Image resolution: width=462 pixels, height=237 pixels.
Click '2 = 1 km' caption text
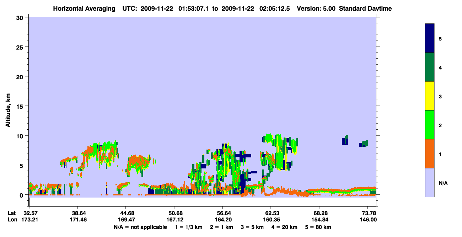(x=221, y=227)
